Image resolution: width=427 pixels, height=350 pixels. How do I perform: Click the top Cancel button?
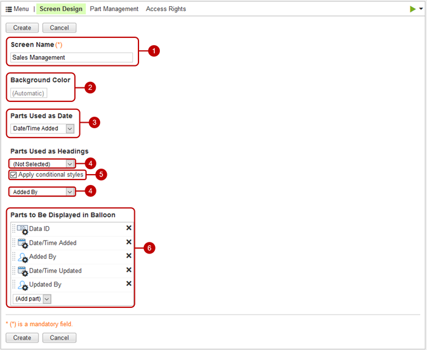click(59, 28)
